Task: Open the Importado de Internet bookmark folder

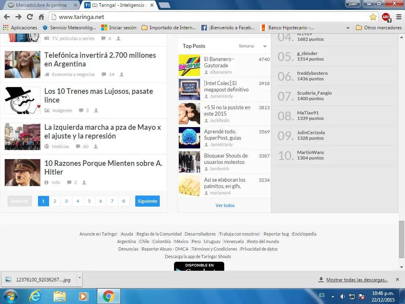Action: point(169,28)
